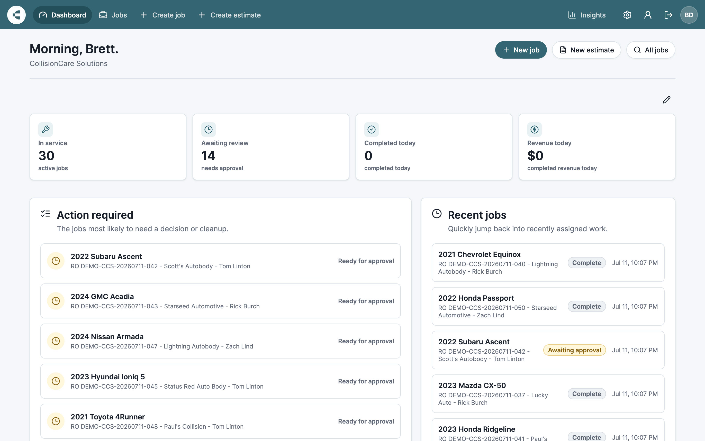Click Ready for approval on Toyota 4Runner row
Image resolution: width=705 pixels, height=441 pixels.
tap(366, 421)
